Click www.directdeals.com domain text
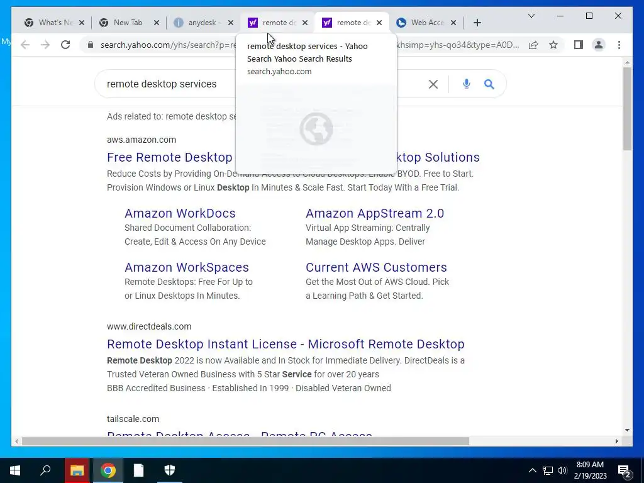This screenshot has height=483, width=644. point(149,326)
